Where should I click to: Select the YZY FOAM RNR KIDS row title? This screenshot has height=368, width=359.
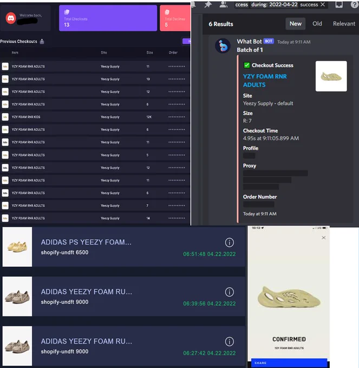pyautogui.click(x=26, y=117)
